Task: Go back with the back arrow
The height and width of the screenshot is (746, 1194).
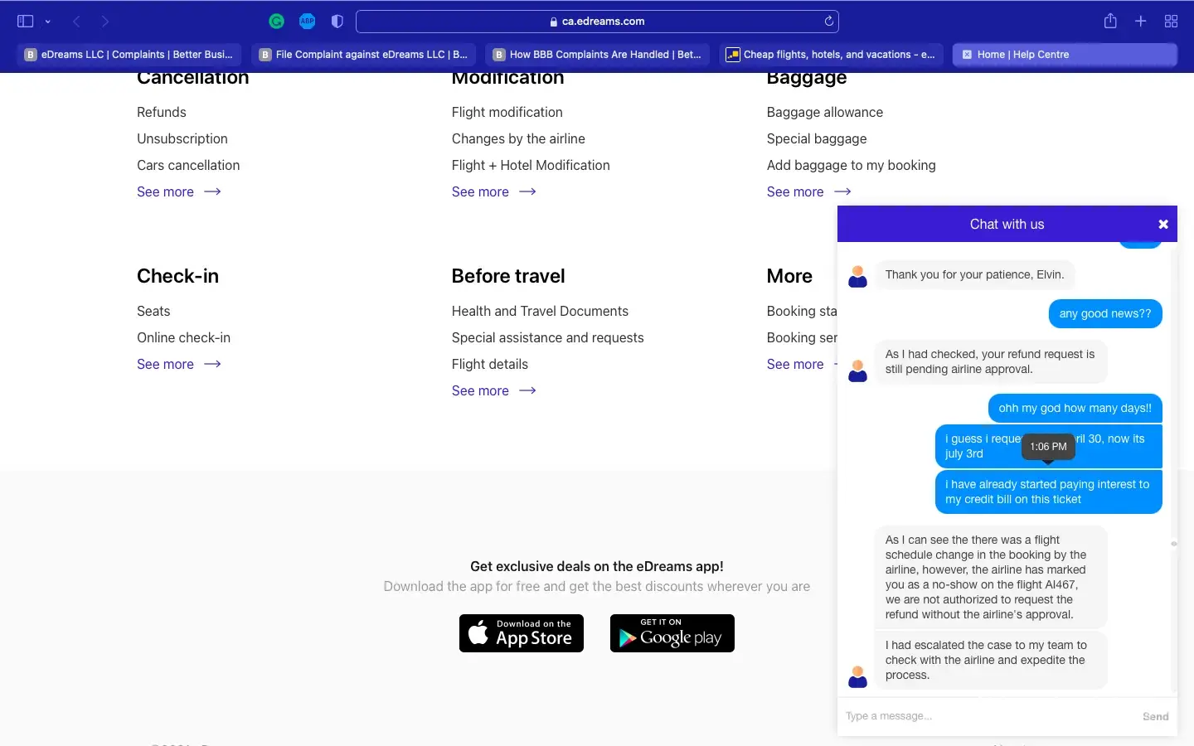Action: point(76,22)
